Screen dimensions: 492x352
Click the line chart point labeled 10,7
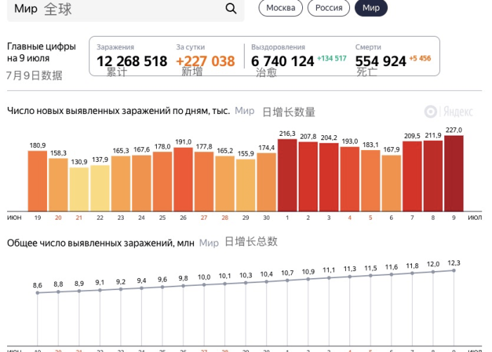pyautogui.click(x=287, y=280)
